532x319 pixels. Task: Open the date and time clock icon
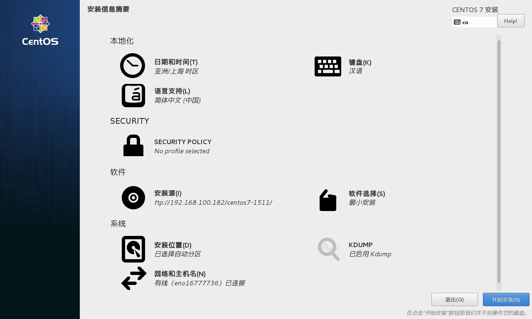pos(133,66)
